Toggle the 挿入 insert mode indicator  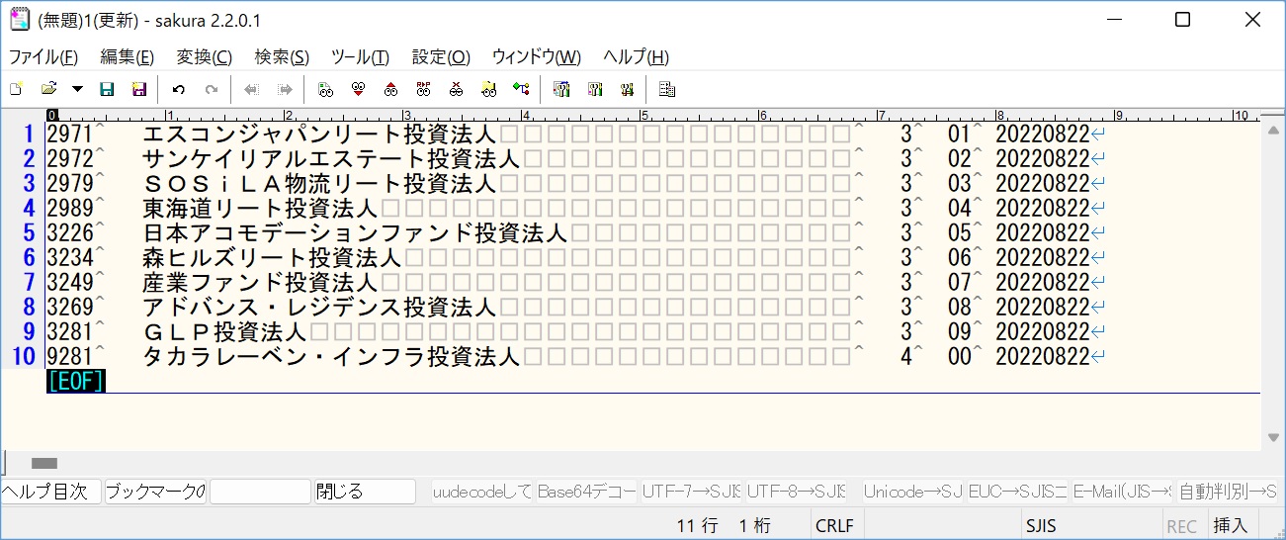click(x=1231, y=526)
